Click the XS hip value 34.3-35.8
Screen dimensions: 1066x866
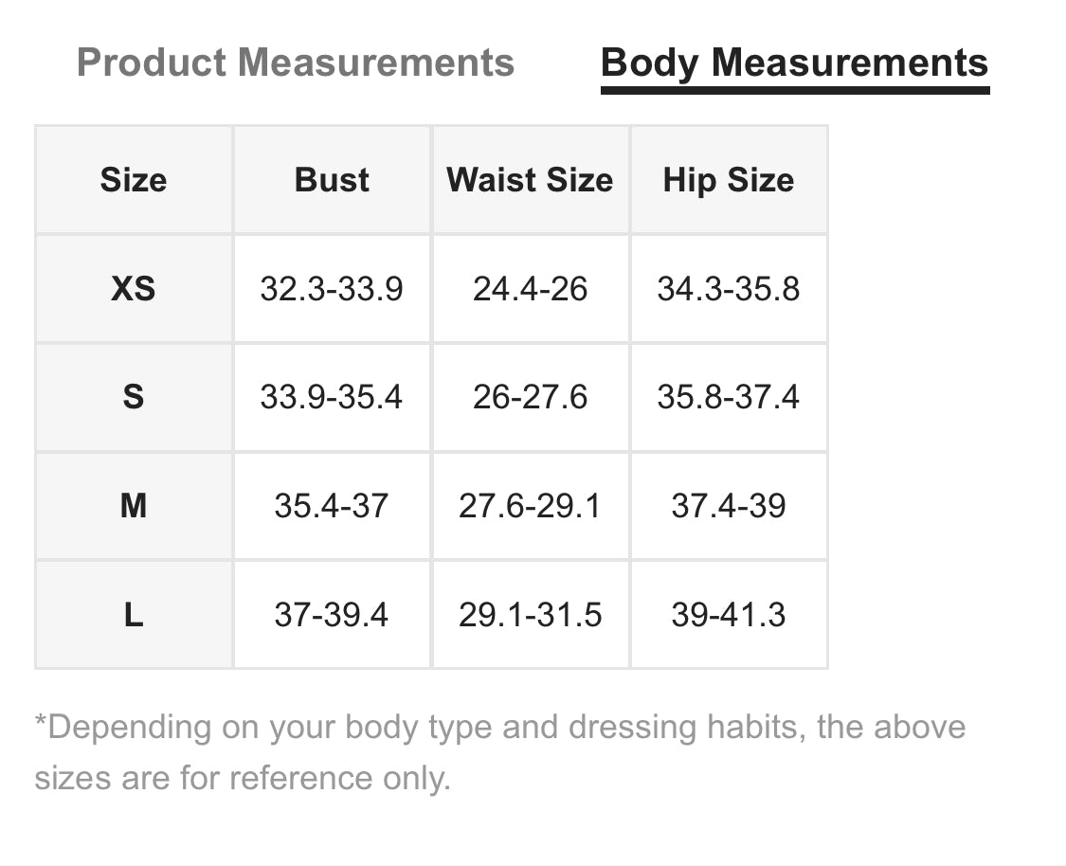(x=728, y=288)
